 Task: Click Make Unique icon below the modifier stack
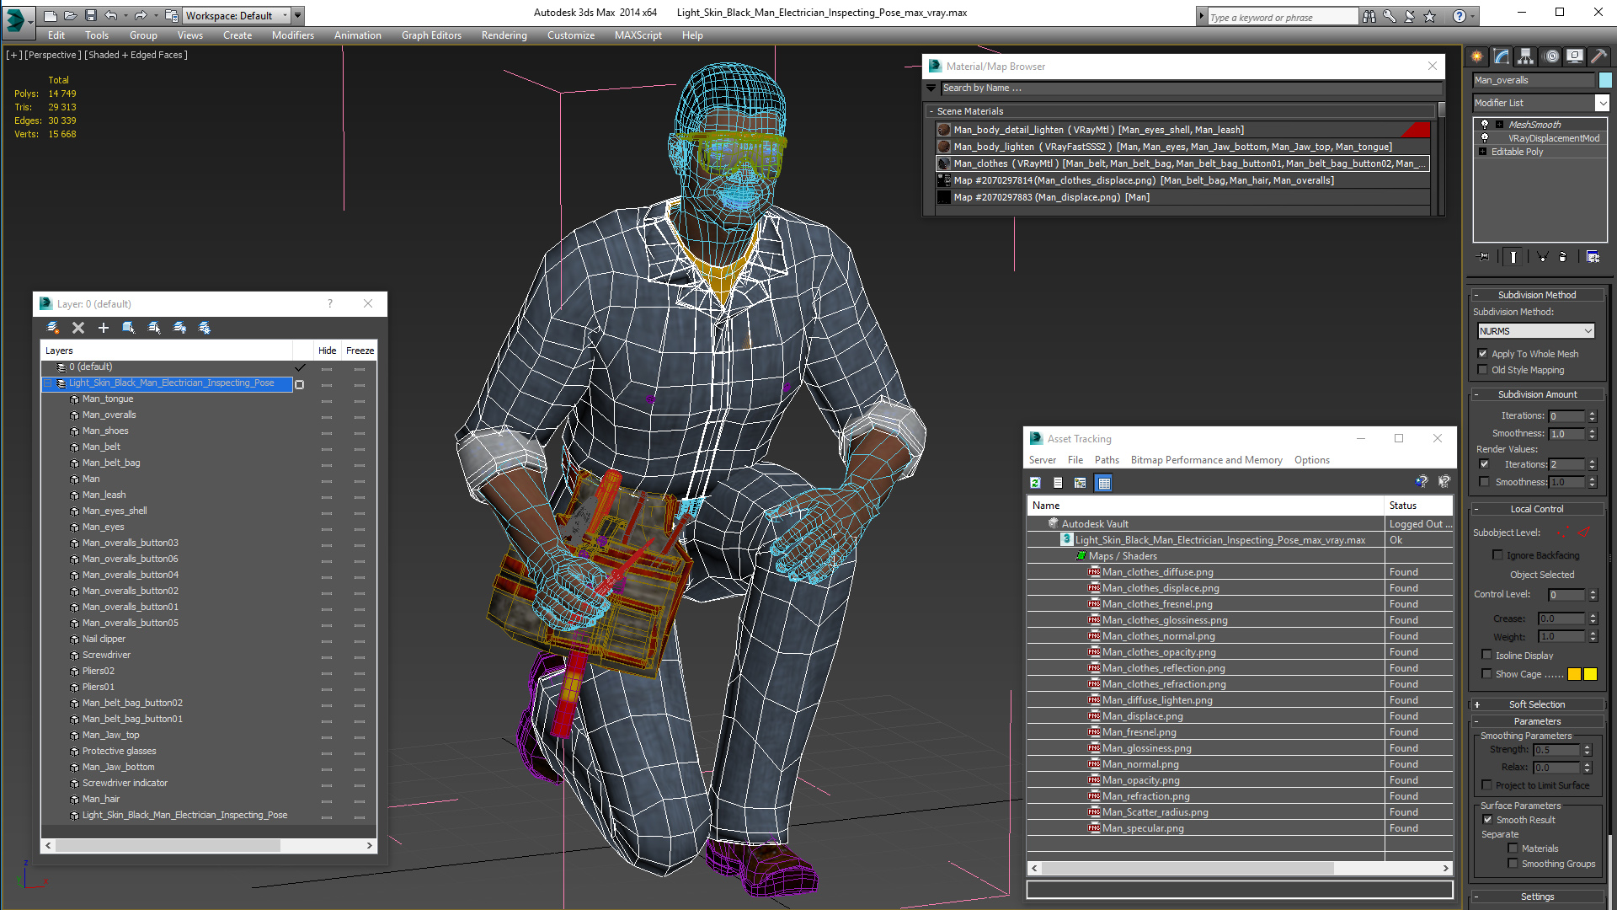tap(1543, 257)
